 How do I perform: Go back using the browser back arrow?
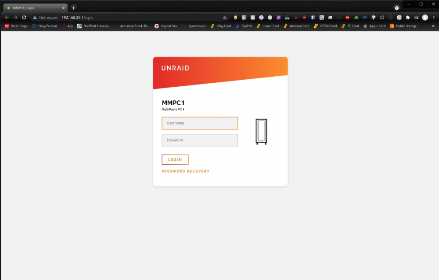click(x=7, y=18)
